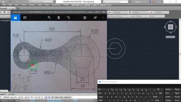This screenshot has width=181, height=102.
Task: Expand the quick access toolbar customize arrow
Action: [x=55, y=2]
